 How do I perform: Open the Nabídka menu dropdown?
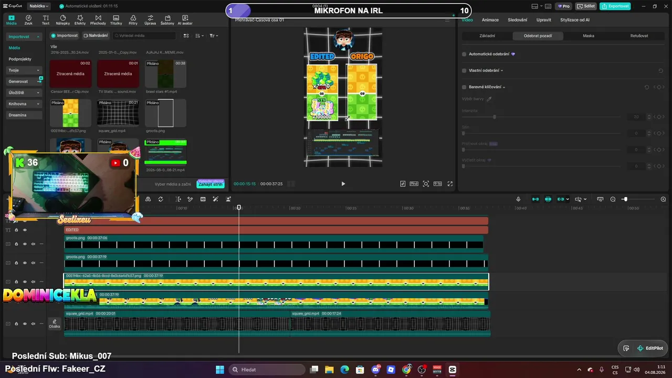pyautogui.click(x=39, y=6)
